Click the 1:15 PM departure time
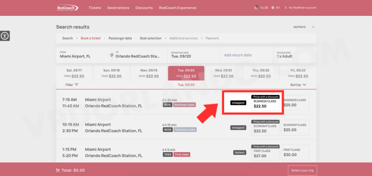This screenshot has width=372, height=176. [70, 149]
